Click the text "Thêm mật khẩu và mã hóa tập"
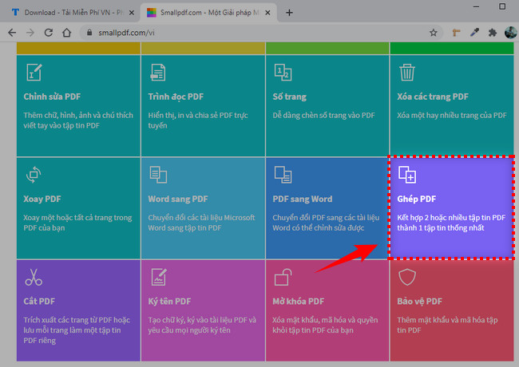 click(x=447, y=320)
